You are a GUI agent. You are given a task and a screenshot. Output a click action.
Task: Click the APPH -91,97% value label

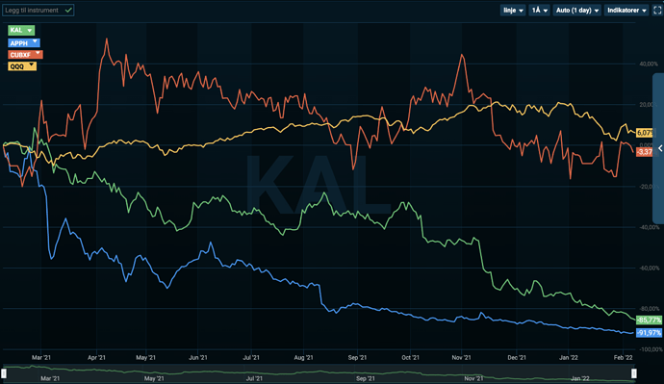pyautogui.click(x=649, y=333)
